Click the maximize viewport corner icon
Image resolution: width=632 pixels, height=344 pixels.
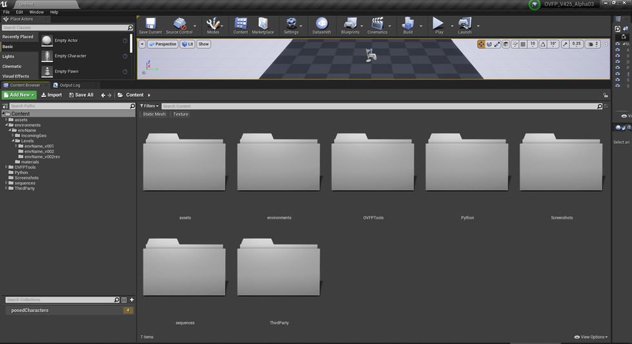point(606,45)
